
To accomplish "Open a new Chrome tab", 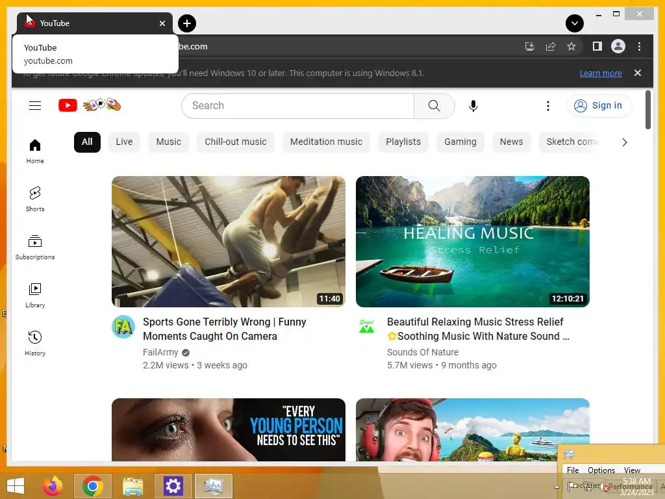I will pyautogui.click(x=187, y=23).
